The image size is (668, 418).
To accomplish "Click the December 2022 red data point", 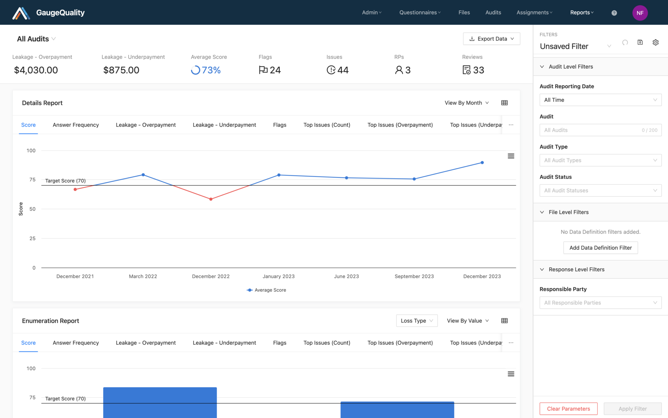I will pos(211,199).
